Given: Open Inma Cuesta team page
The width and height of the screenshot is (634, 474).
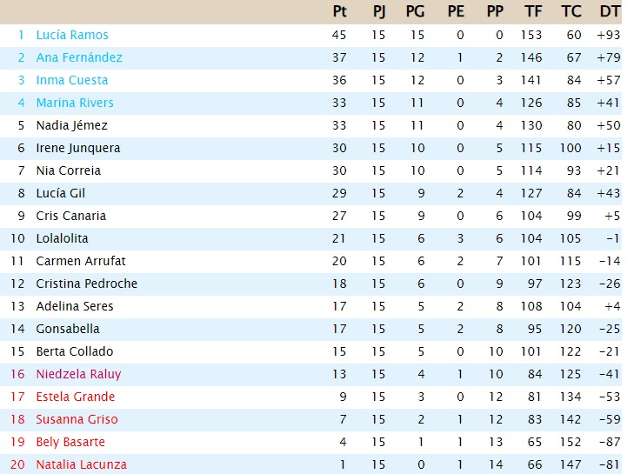Looking at the screenshot, I should coord(72,81).
